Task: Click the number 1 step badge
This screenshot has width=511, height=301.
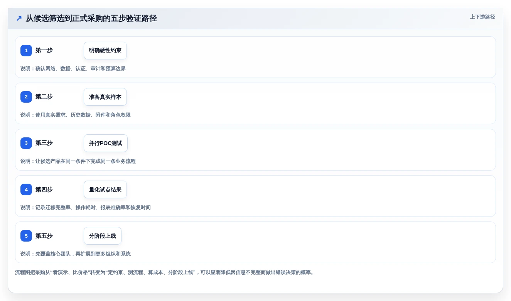Action: tap(26, 51)
